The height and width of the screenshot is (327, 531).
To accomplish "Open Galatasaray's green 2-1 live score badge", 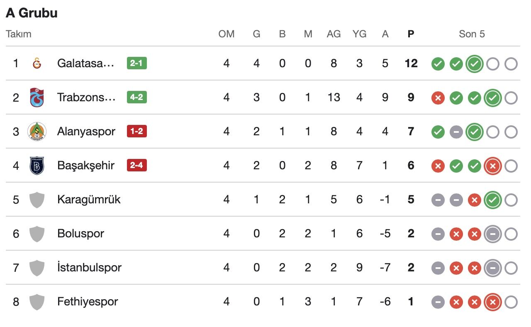I will tap(137, 63).
